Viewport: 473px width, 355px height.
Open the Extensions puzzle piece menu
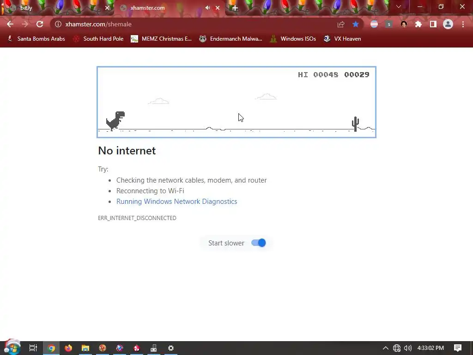pos(418,24)
